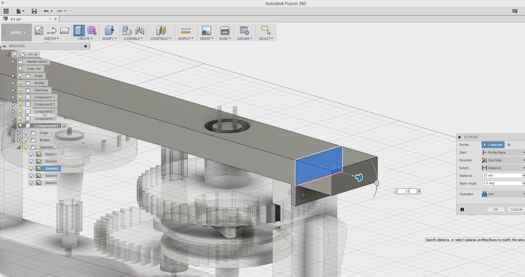Click the '1 selected' Profile button
Screen dimensions: 525x277
[493, 145]
